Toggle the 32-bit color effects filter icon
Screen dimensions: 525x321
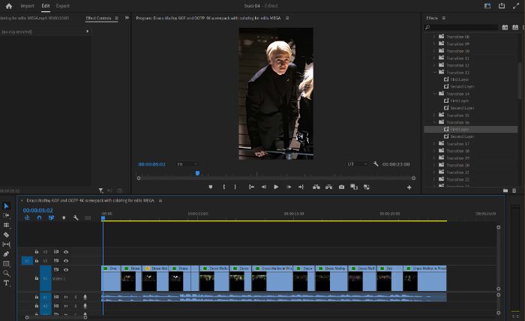pyautogui.click(x=515, y=28)
